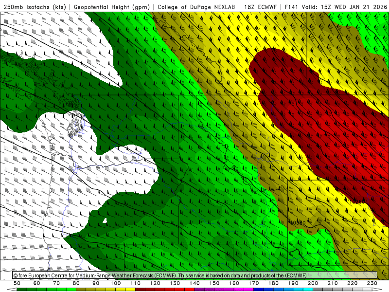Click the 90 value on the legend scale
The image size is (389, 292).
tap(96, 283)
